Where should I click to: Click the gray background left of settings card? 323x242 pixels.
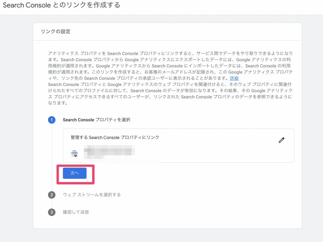(x=16, y=121)
